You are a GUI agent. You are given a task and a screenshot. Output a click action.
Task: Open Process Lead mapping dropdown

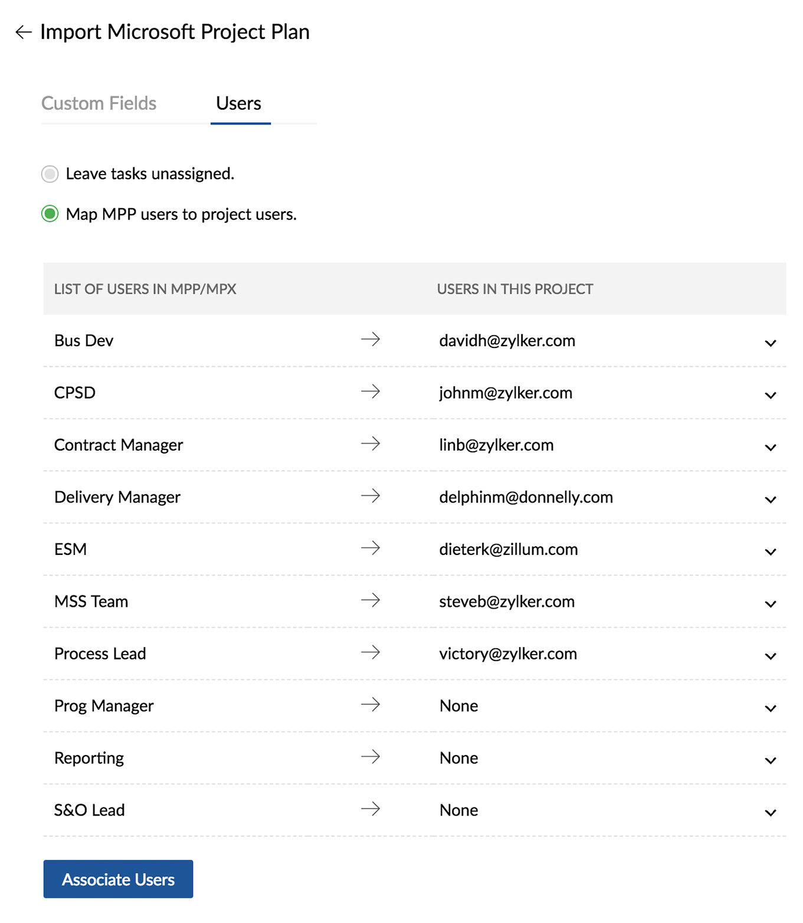tap(771, 656)
